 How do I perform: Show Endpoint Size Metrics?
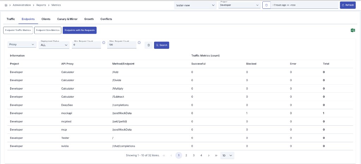pos(48,30)
